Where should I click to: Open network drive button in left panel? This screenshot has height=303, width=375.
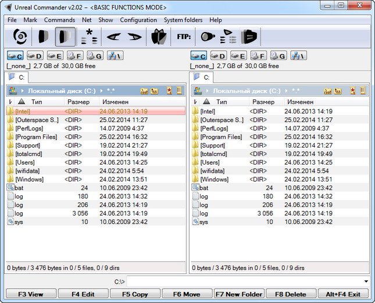pos(115,56)
